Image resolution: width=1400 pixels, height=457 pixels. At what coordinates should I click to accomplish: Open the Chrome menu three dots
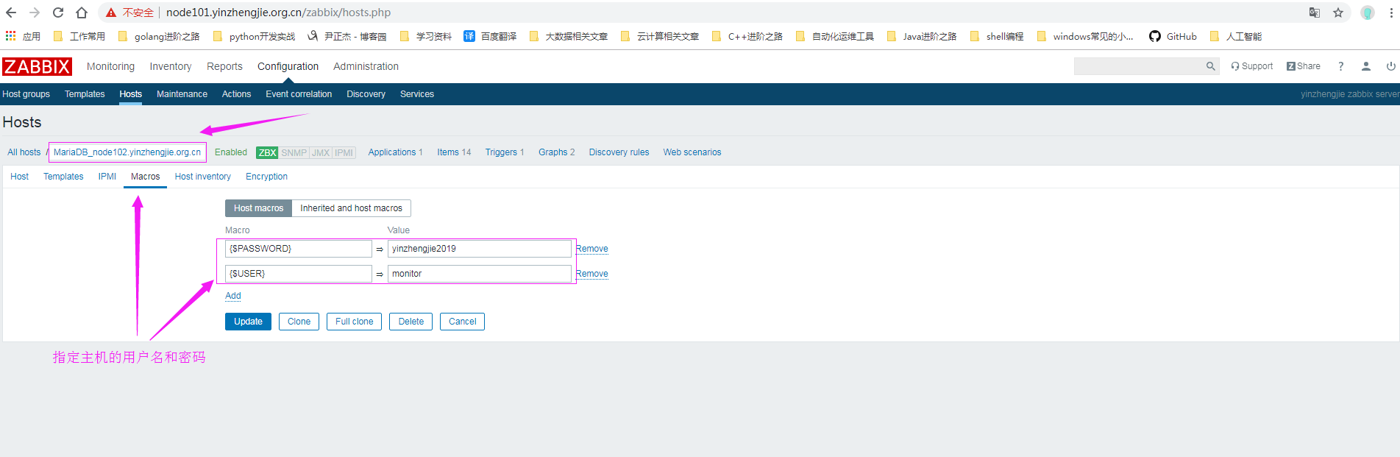tap(1390, 13)
